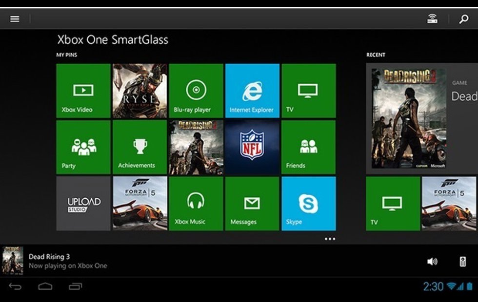The image size is (478, 302).
Task: Open the Xbox Video app tile
Action: pyautogui.click(x=83, y=91)
